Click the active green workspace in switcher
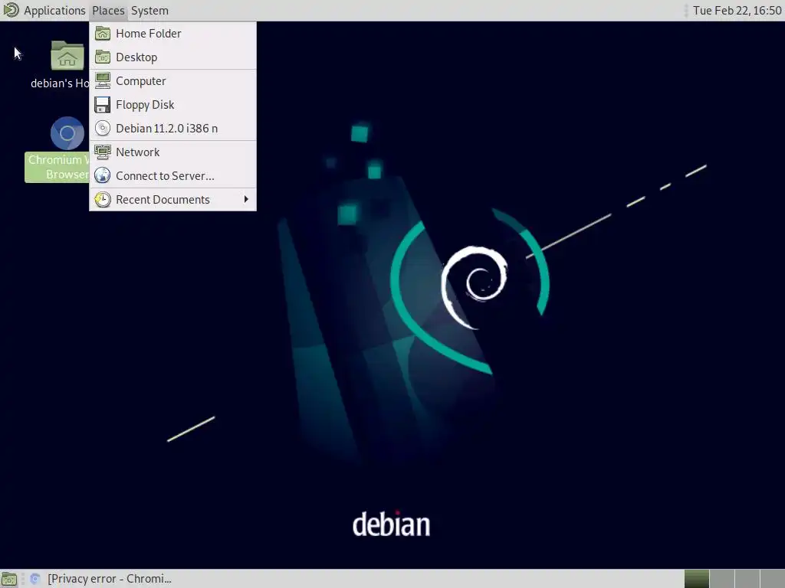Screen dimensions: 785x588 [697, 579]
